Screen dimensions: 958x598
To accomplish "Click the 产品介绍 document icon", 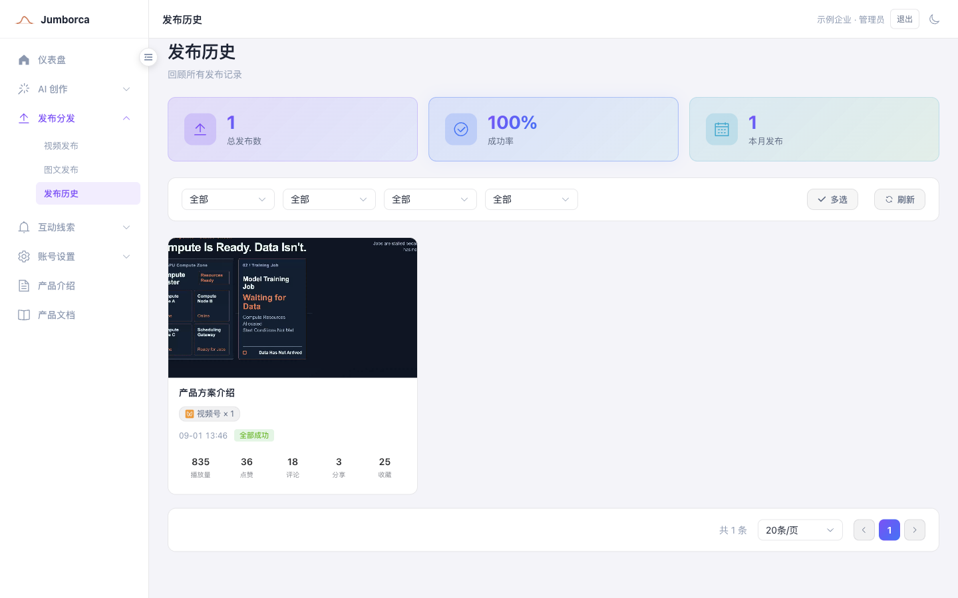I will (x=24, y=286).
